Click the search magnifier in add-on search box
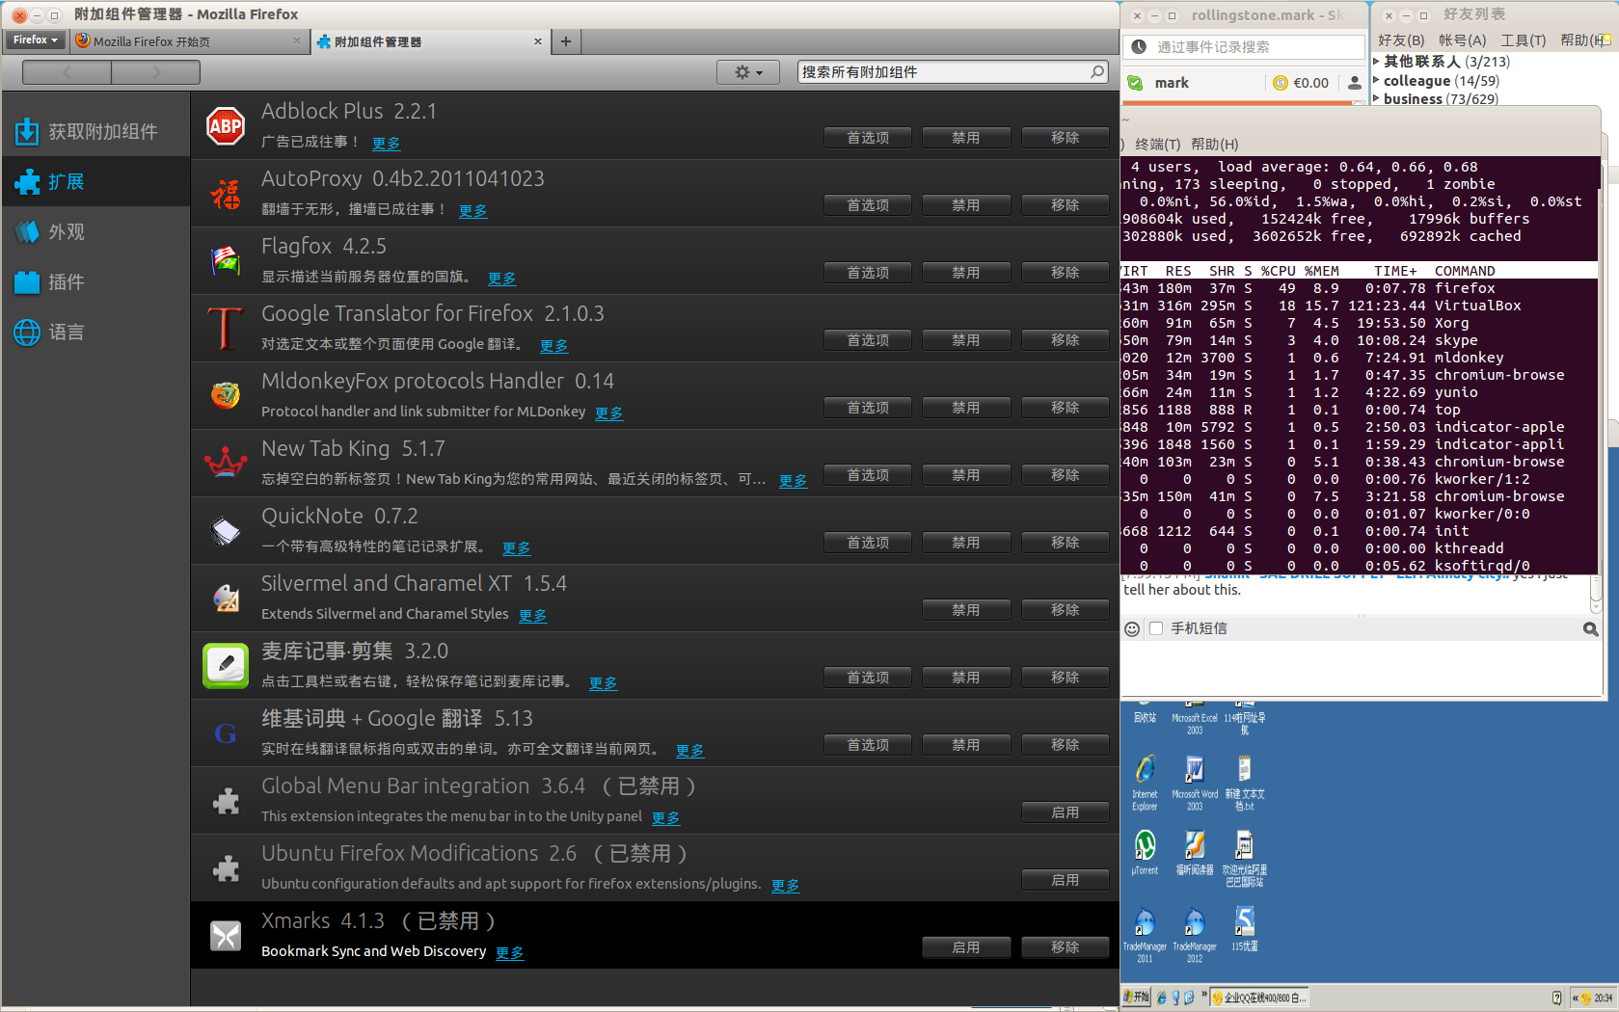The width and height of the screenshot is (1619, 1012). (1097, 71)
